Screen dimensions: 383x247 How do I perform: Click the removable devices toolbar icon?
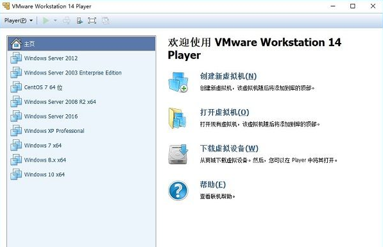[x=80, y=21]
